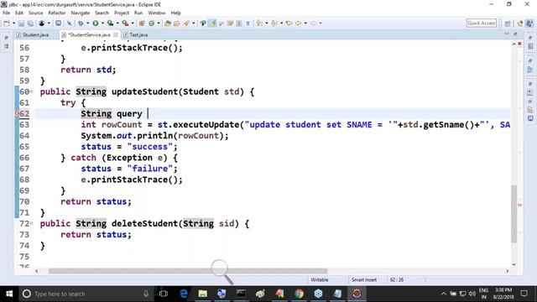Open the Run menu
The width and height of the screenshot is (537, 302).
click(x=138, y=13)
